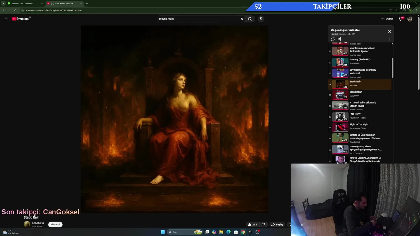Open File Explorer from taskbar

[221, 232]
